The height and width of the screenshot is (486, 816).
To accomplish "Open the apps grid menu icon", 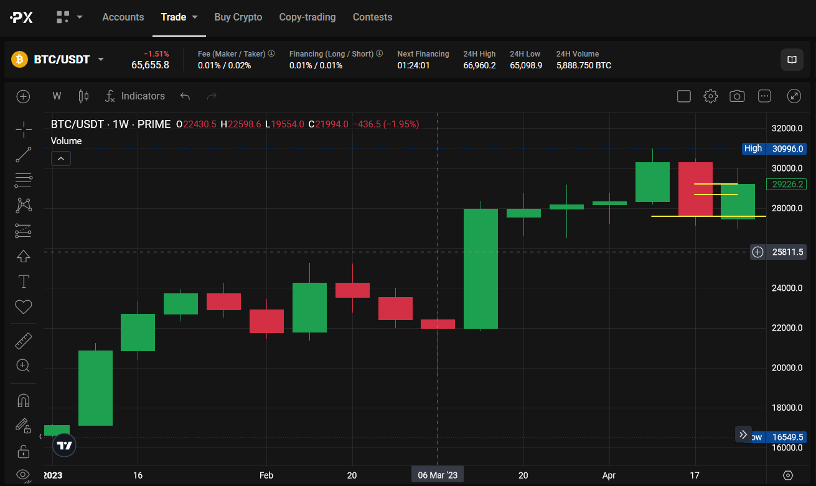I will coord(62,17).
